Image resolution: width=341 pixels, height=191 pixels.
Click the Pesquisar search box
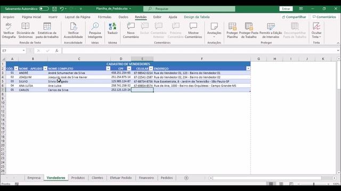(x=189, y=8)
